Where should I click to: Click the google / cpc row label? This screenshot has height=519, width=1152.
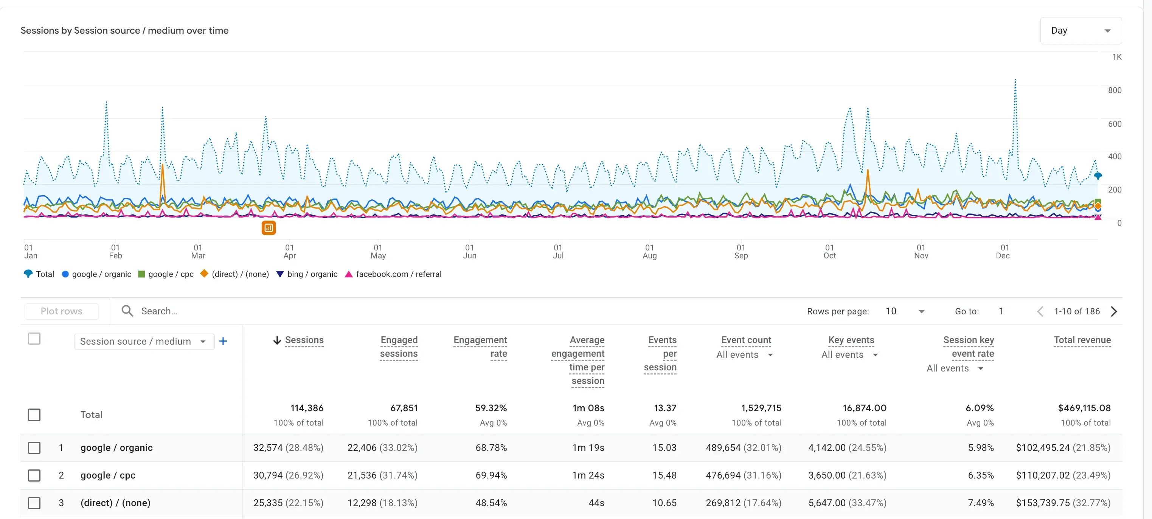coord(108,475)
